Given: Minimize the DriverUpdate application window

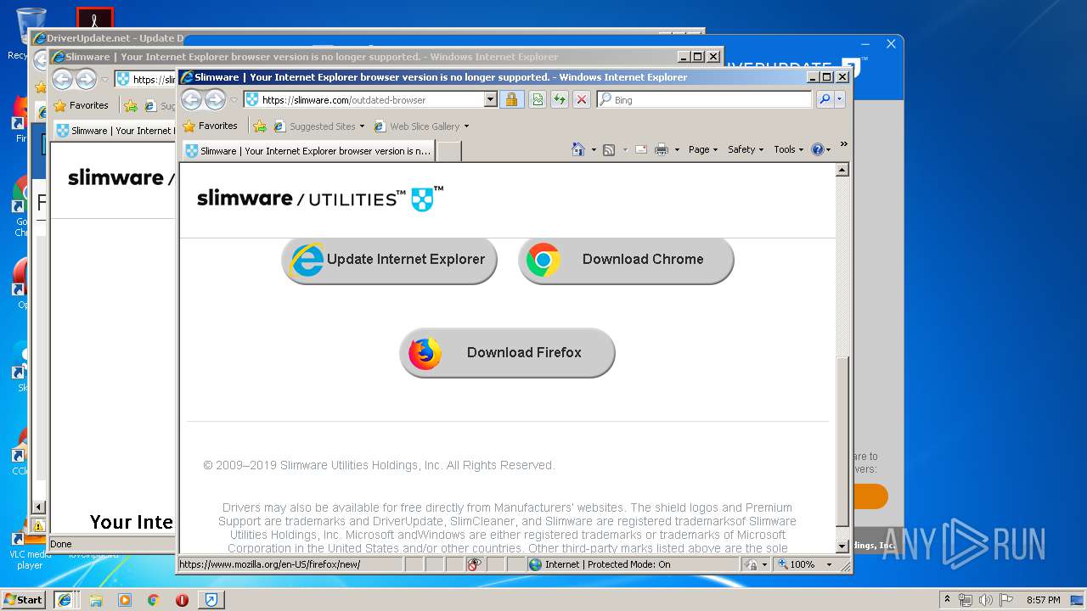Looking at the screenshot, I should (865, 44).
